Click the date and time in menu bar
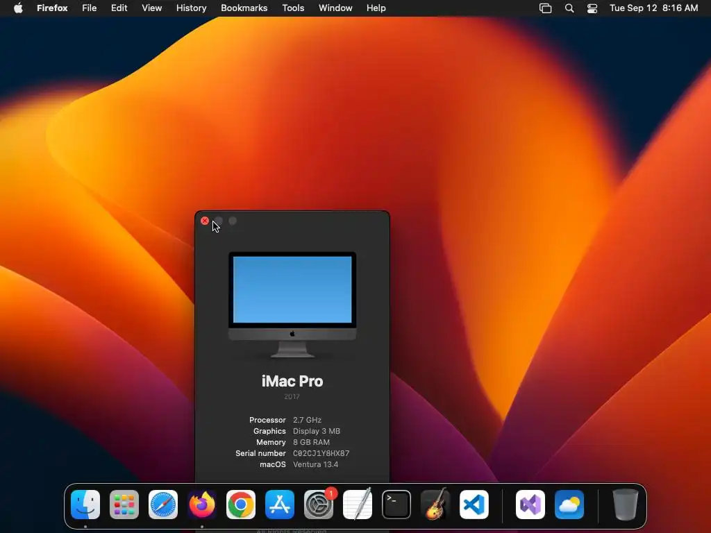Viewport: 711px width, 533px height. coord(654,8)
